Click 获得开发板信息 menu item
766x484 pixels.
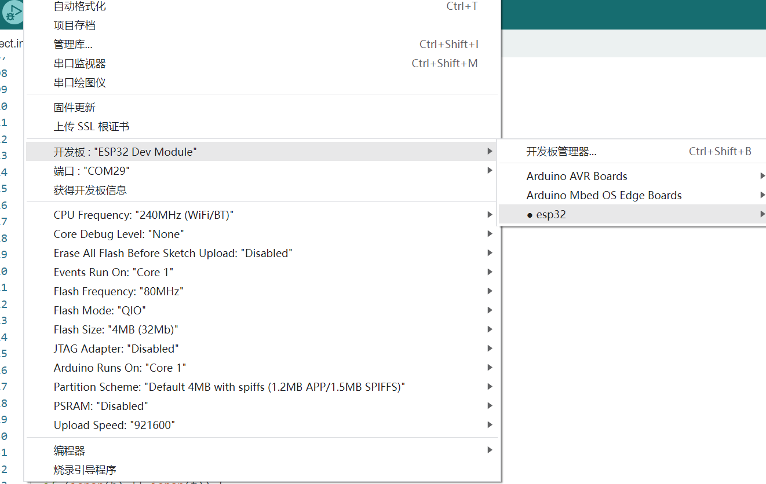click(x=262, y=190)
